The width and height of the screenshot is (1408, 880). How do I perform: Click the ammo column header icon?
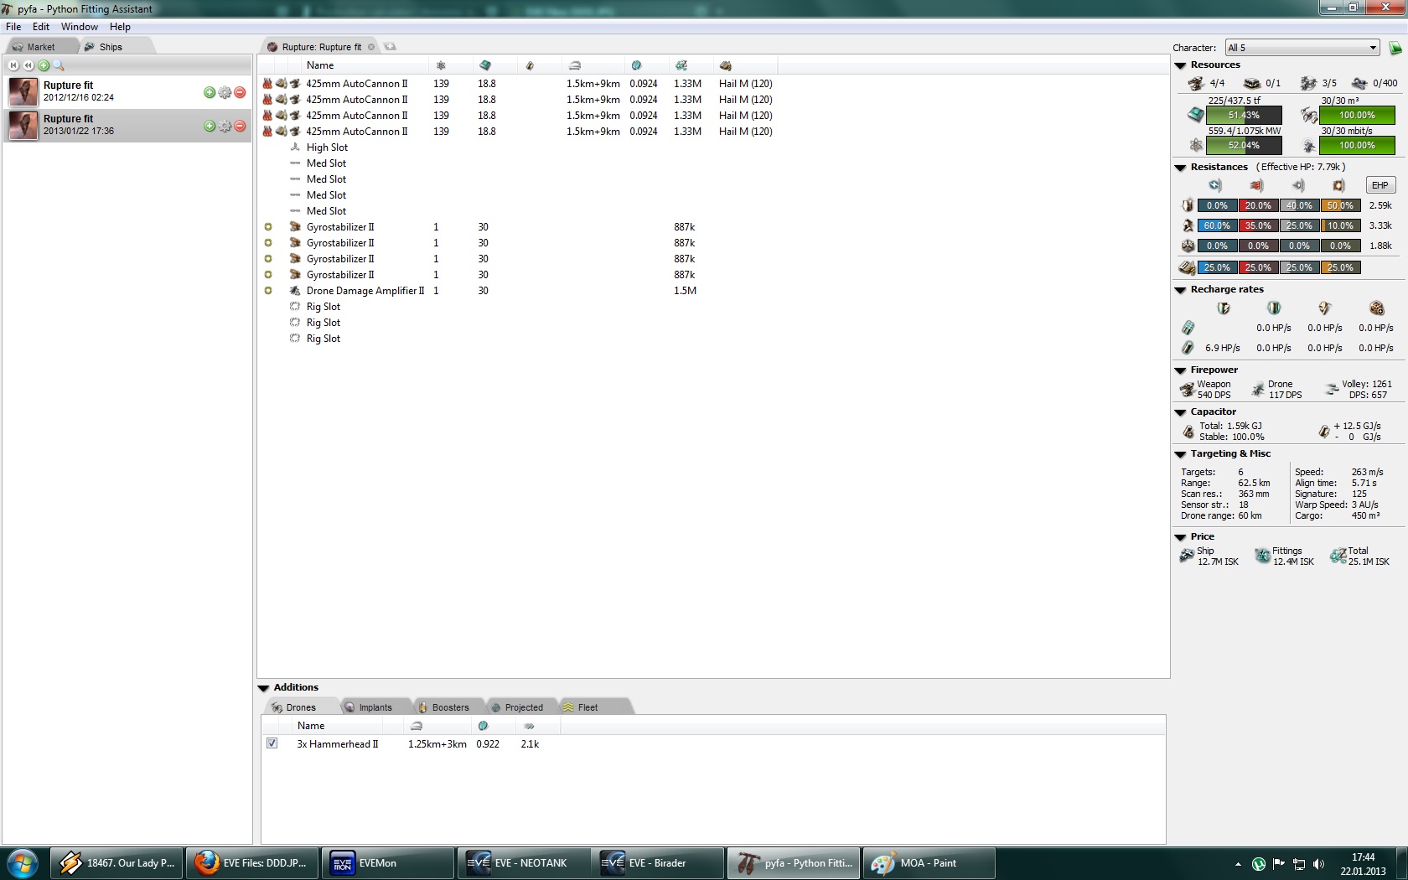point(726,65)
